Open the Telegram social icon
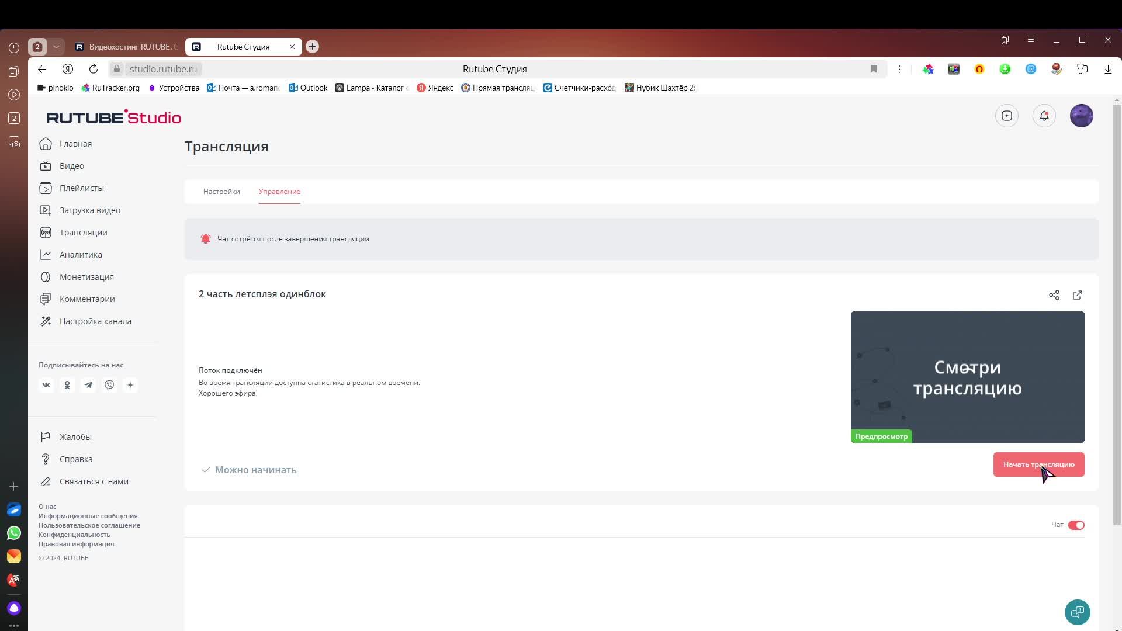The height and width of the screenshot is (631, 1122). [x=88, y=385]
